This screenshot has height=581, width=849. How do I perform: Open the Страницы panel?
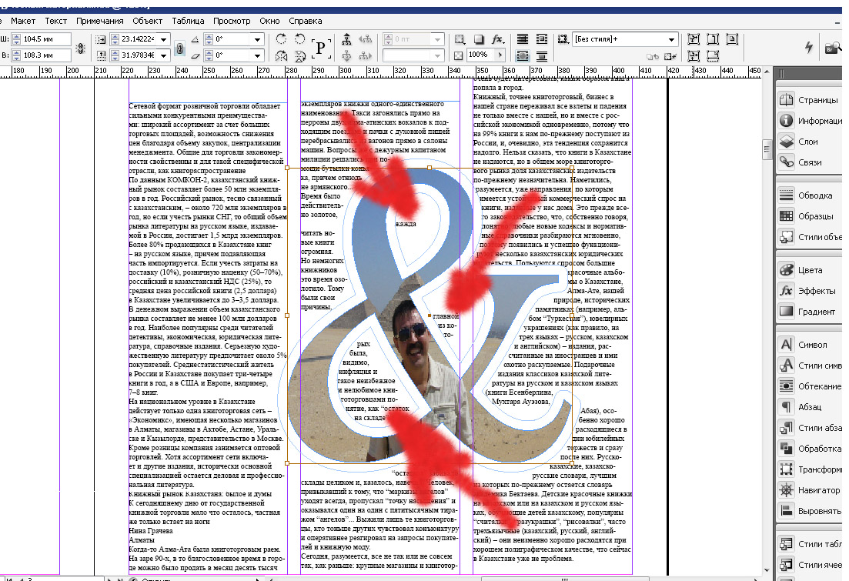[810, 100]
